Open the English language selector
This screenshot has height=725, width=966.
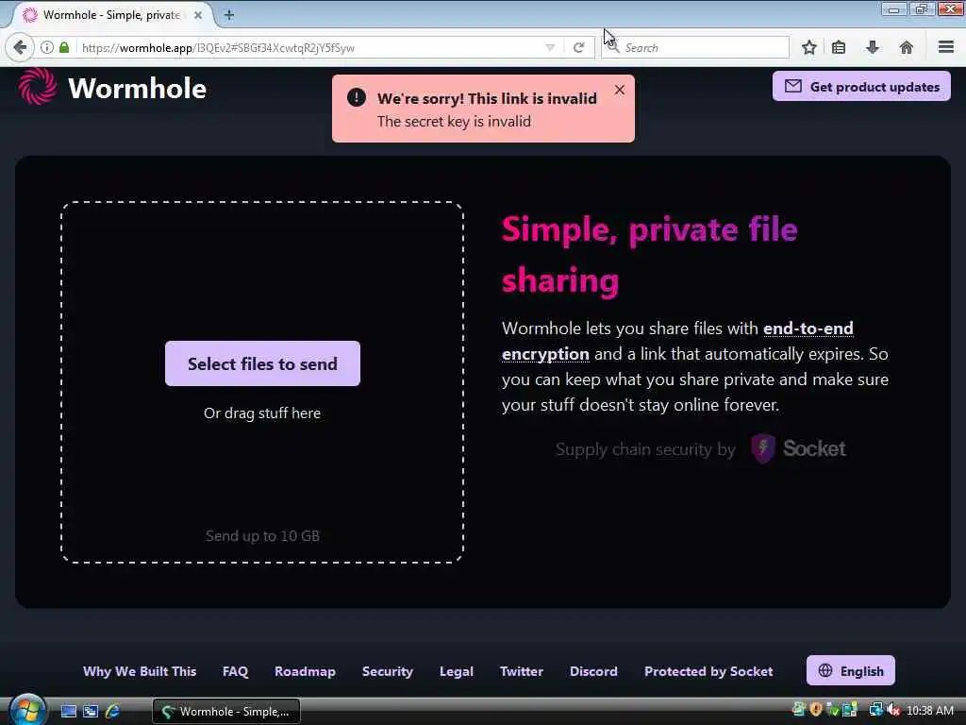click(x=850, y=670)
